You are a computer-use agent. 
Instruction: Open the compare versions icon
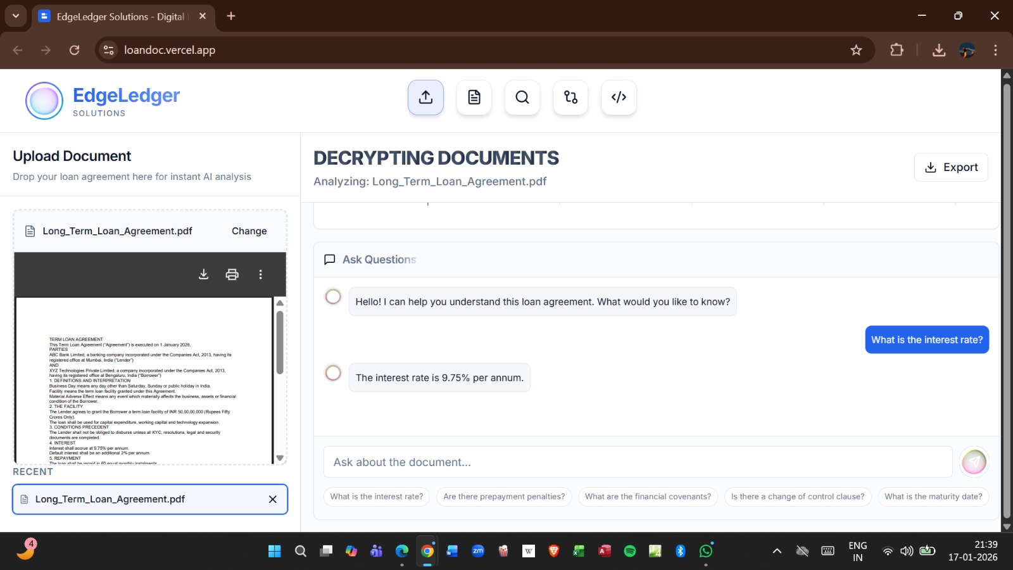pyautogui.click(x=570, y=98)
